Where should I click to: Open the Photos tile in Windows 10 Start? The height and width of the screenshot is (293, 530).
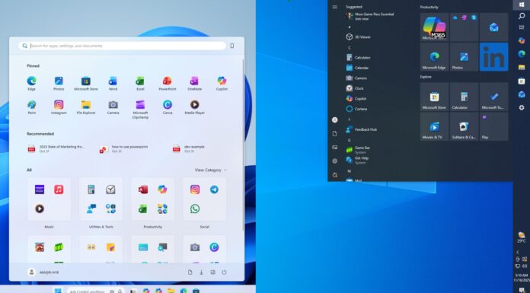tap(464, 57)
